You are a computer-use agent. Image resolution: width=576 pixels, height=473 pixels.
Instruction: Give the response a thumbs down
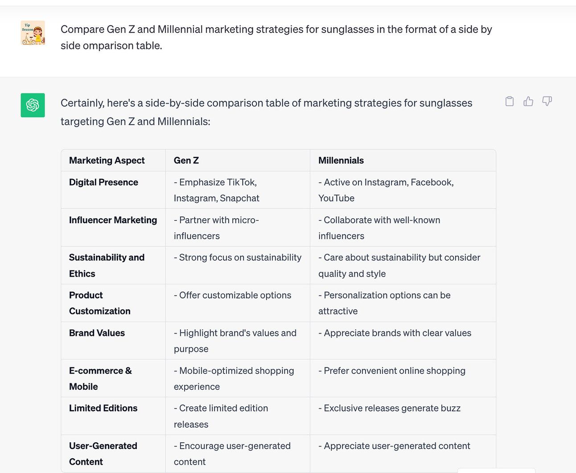tap(547, 102)
